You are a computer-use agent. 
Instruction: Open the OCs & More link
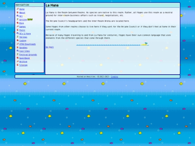point(25,34)
